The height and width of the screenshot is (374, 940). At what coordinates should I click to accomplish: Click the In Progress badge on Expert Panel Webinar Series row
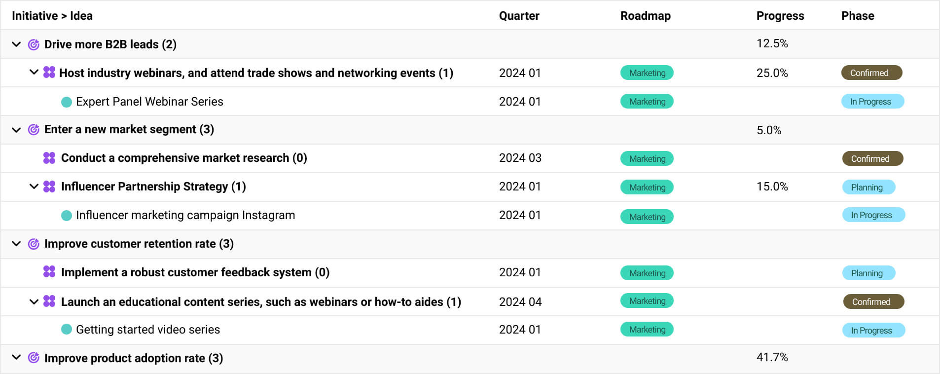point(873,101)
